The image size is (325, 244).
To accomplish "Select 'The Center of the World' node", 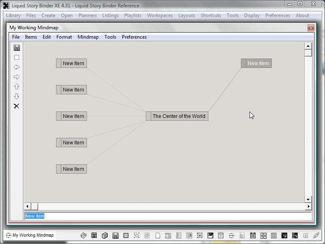I will 179,116.
